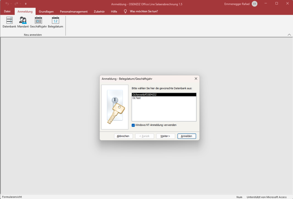Open the Mandant selection tool
Viewport: 293px width, 199px height.
tap(23, 22)
